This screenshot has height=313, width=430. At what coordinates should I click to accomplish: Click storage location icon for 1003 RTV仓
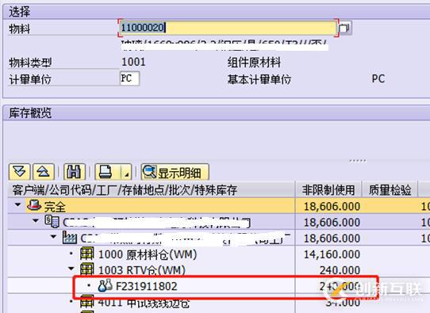(87, 269)
